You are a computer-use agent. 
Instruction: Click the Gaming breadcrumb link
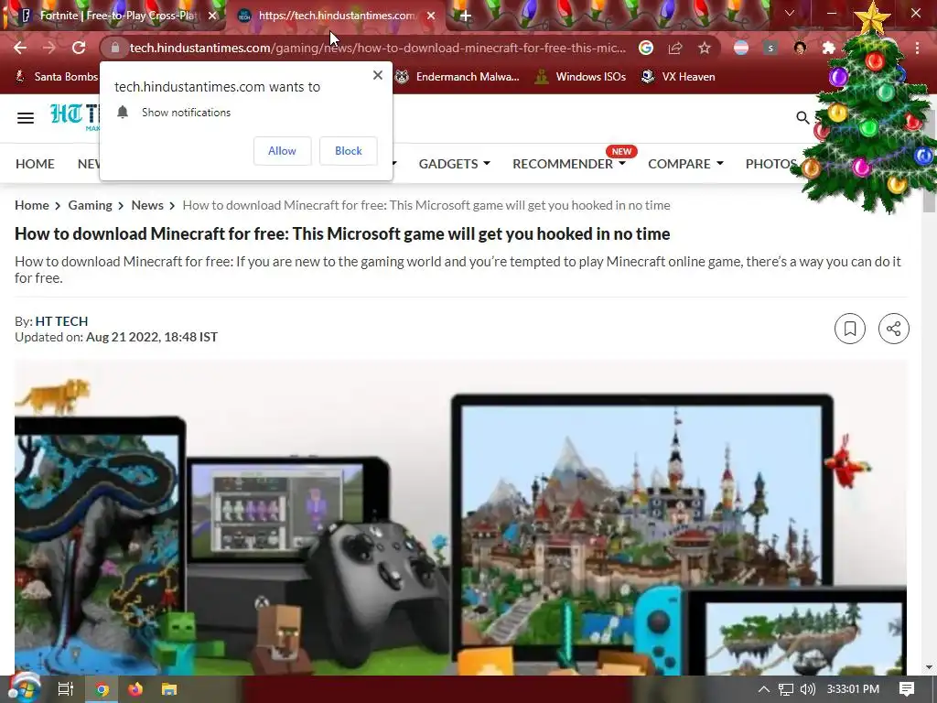tap(91, 205)
